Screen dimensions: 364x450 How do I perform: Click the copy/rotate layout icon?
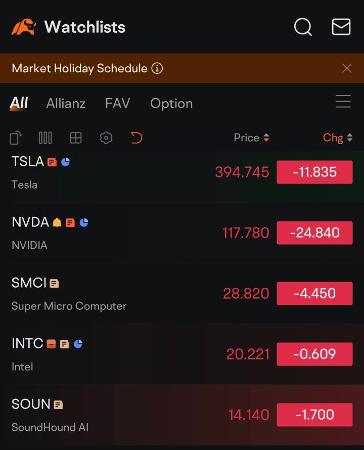(x=16, y=138)
